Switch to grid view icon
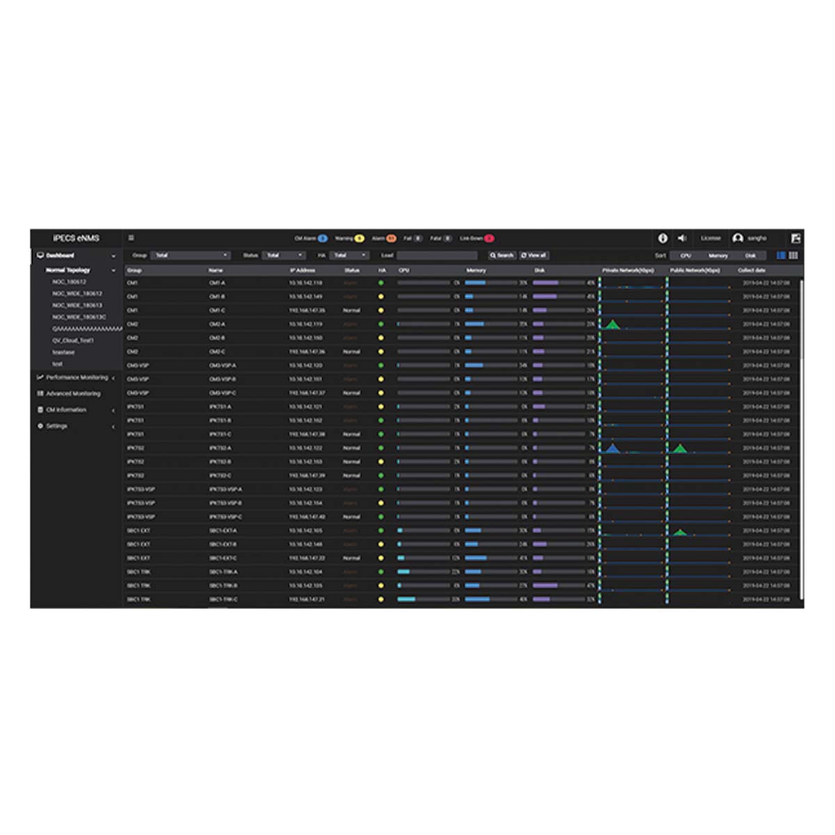 click(x=793, y=255)
